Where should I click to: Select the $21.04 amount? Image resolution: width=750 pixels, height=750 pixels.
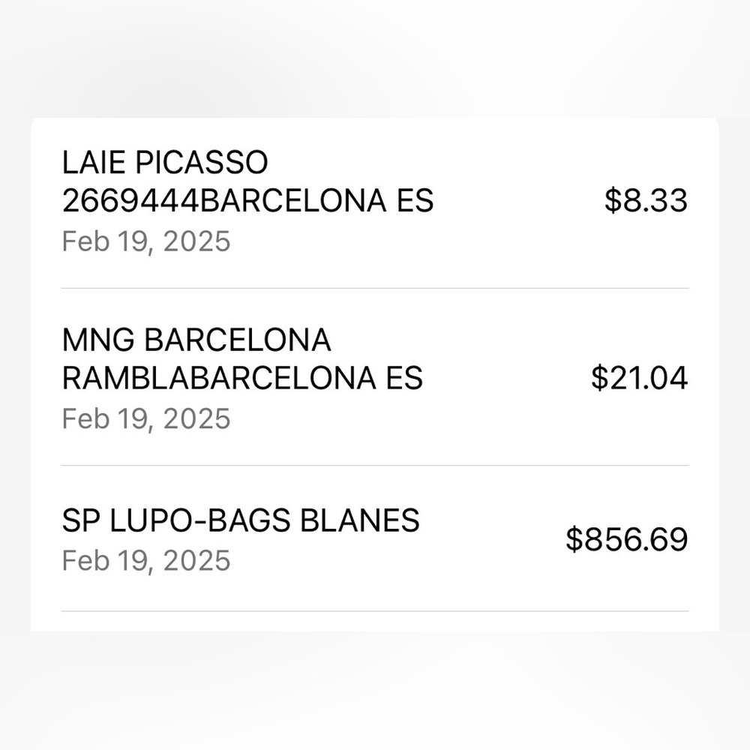pos(640,378)
